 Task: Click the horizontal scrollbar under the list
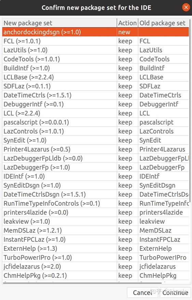click(x=82, y=283)
